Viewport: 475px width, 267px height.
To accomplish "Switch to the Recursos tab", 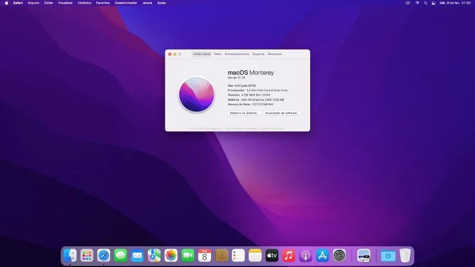I will point(275,54).
